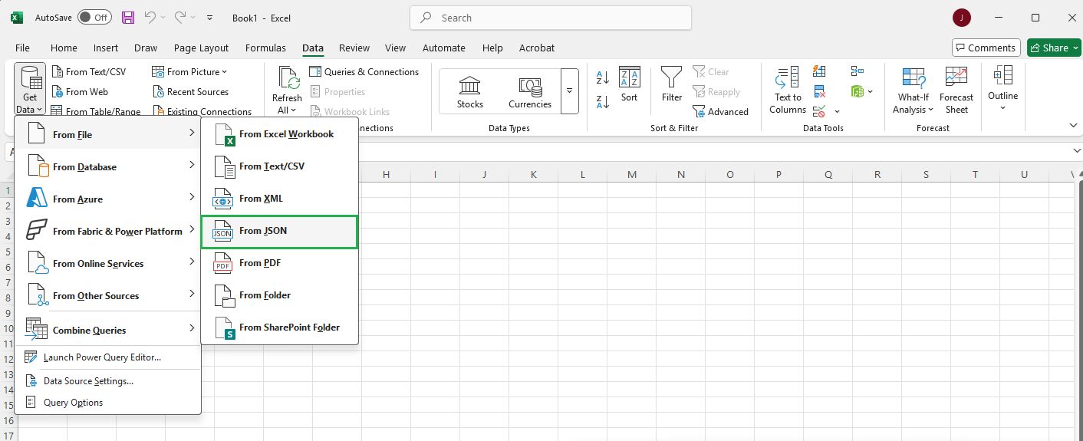This screenshot has height=441, width=1083.
Task: Click Text to Columns
Action: (x=788, y=91)
